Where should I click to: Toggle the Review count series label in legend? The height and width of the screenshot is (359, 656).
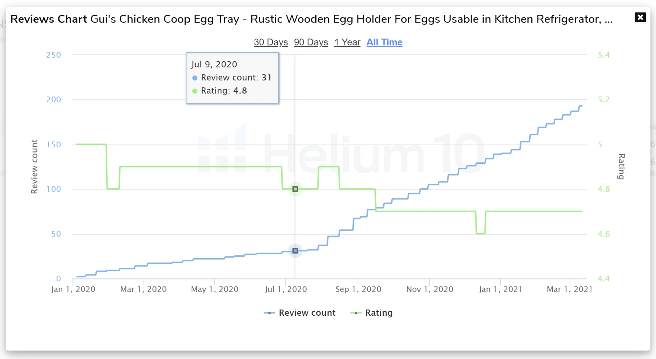[x=307, y=313]
